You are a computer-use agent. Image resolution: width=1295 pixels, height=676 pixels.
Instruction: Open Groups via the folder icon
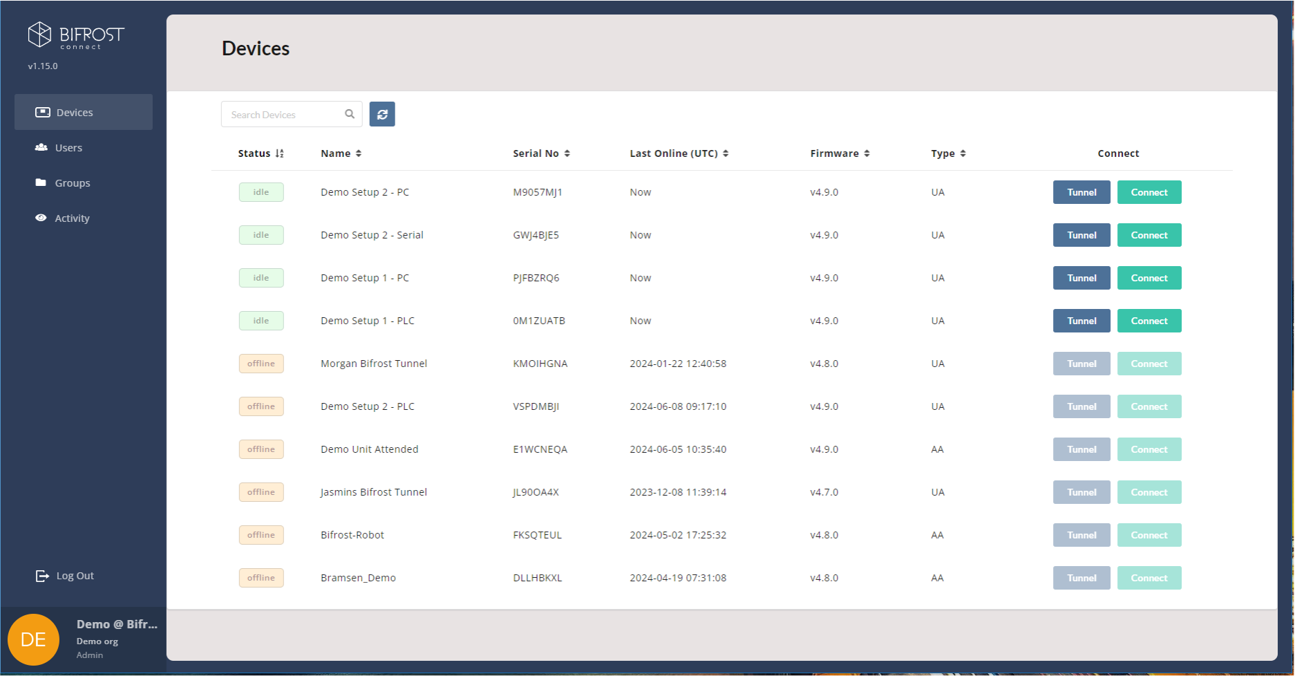tap(41, 182)
